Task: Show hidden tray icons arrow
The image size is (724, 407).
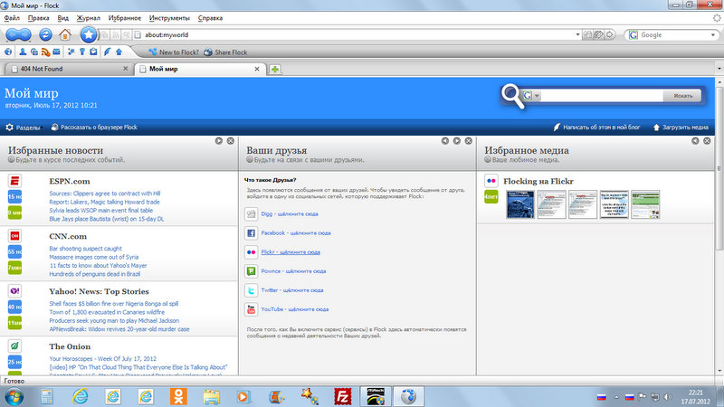Action: point(616,397)
